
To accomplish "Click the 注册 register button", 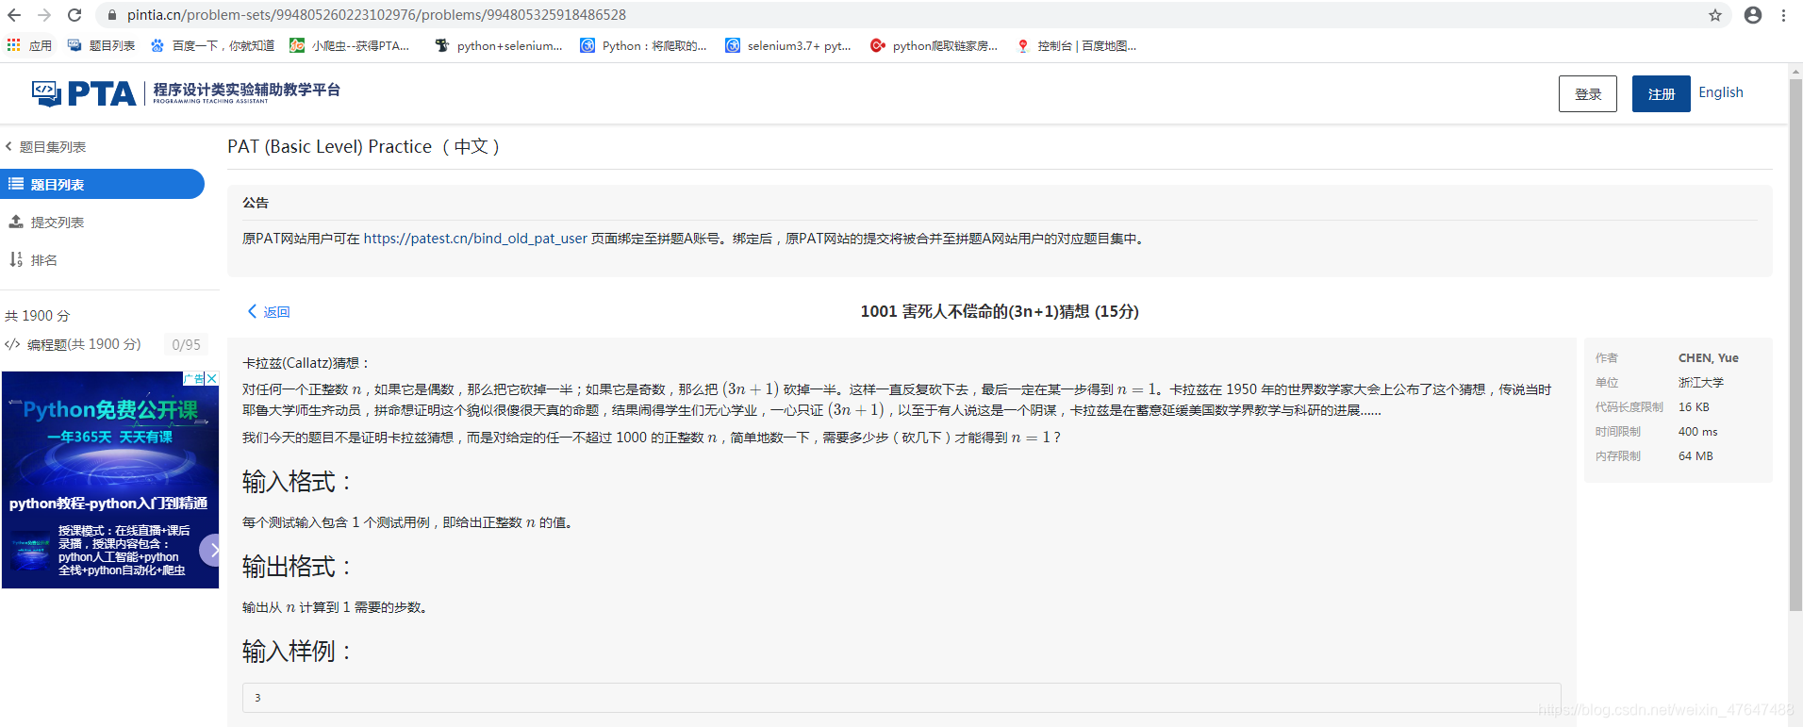I will [x=1661, y=93].
